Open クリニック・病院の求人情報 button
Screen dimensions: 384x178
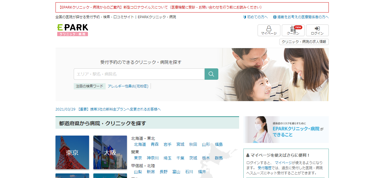click(x=304, y=42)
